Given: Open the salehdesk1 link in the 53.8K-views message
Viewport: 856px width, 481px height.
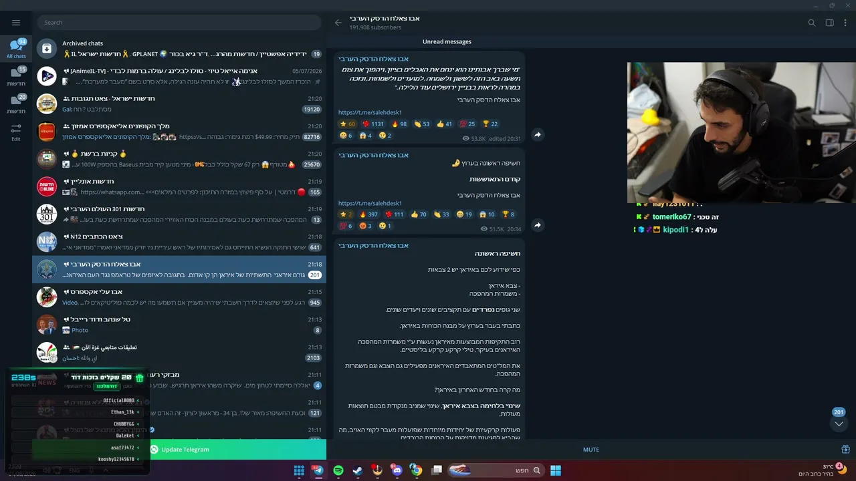Looking at the screenshot, I should coord(370,113).
